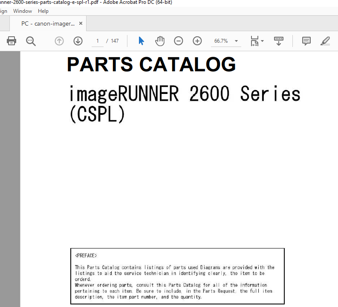Zoom in with the plus icon
338x307 pixels.
(197, 41)
